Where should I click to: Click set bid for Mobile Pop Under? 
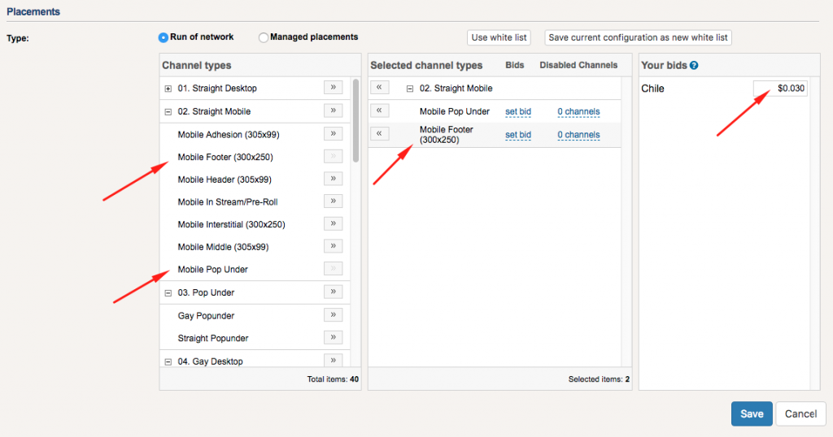[518, 112]
